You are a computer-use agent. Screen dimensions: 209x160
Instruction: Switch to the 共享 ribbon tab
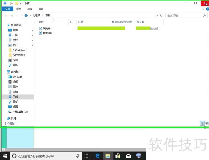coord(30,9)
